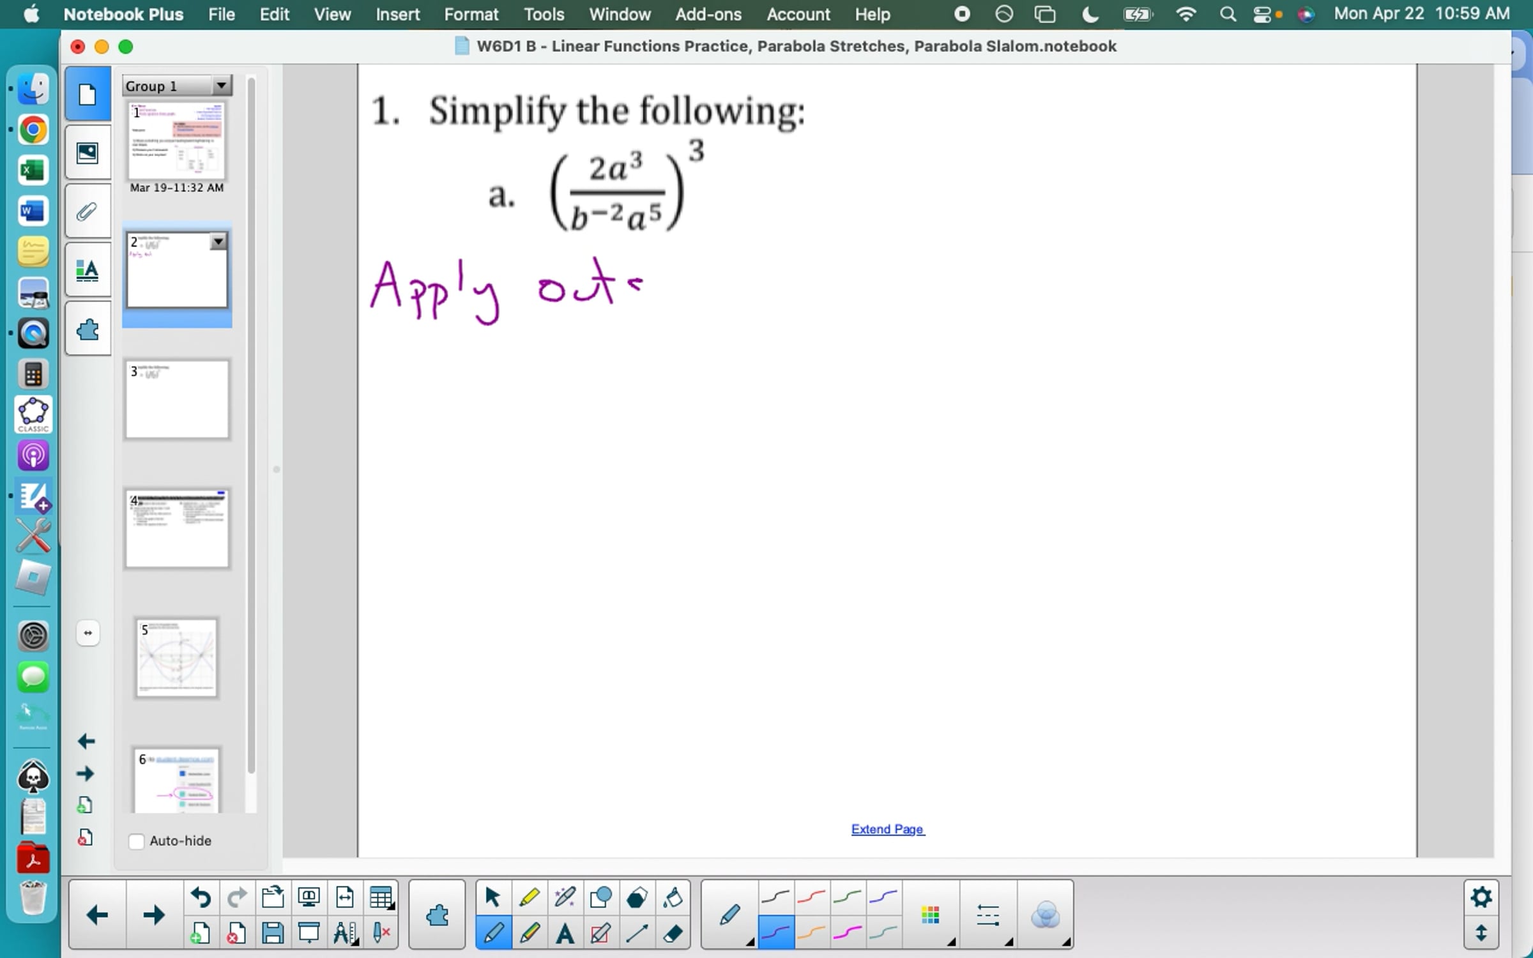Enable the Auto-hide checkbox

[137, 841]
